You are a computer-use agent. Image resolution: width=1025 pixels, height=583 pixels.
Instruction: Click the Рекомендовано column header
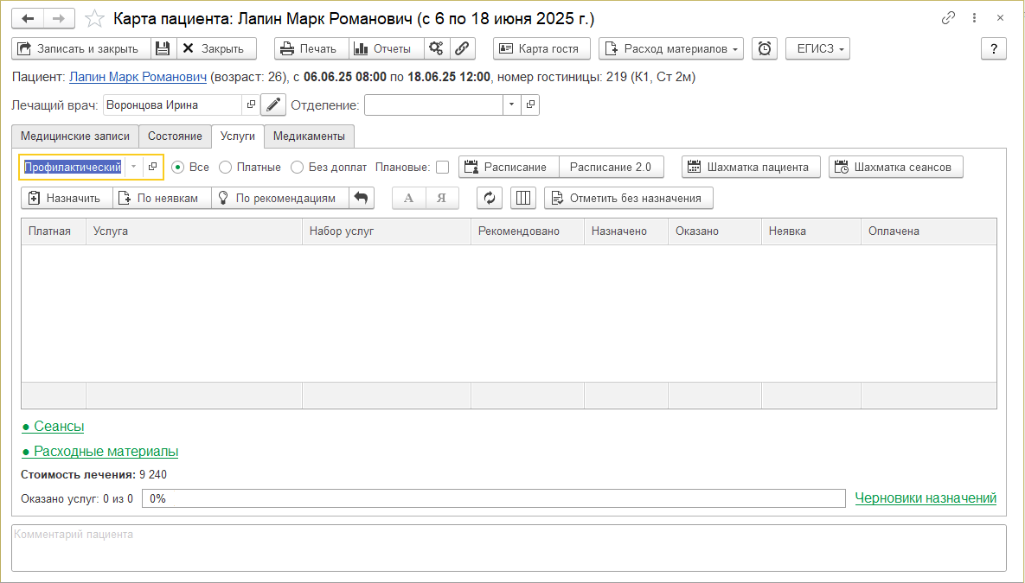pos(528,231)
